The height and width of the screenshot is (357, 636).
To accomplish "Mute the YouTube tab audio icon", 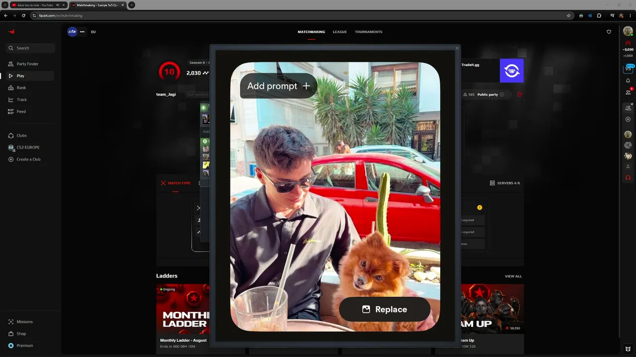I will (58, 5).
